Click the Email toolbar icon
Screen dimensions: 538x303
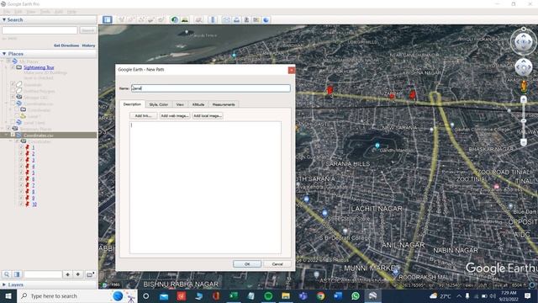click(226, 19)
